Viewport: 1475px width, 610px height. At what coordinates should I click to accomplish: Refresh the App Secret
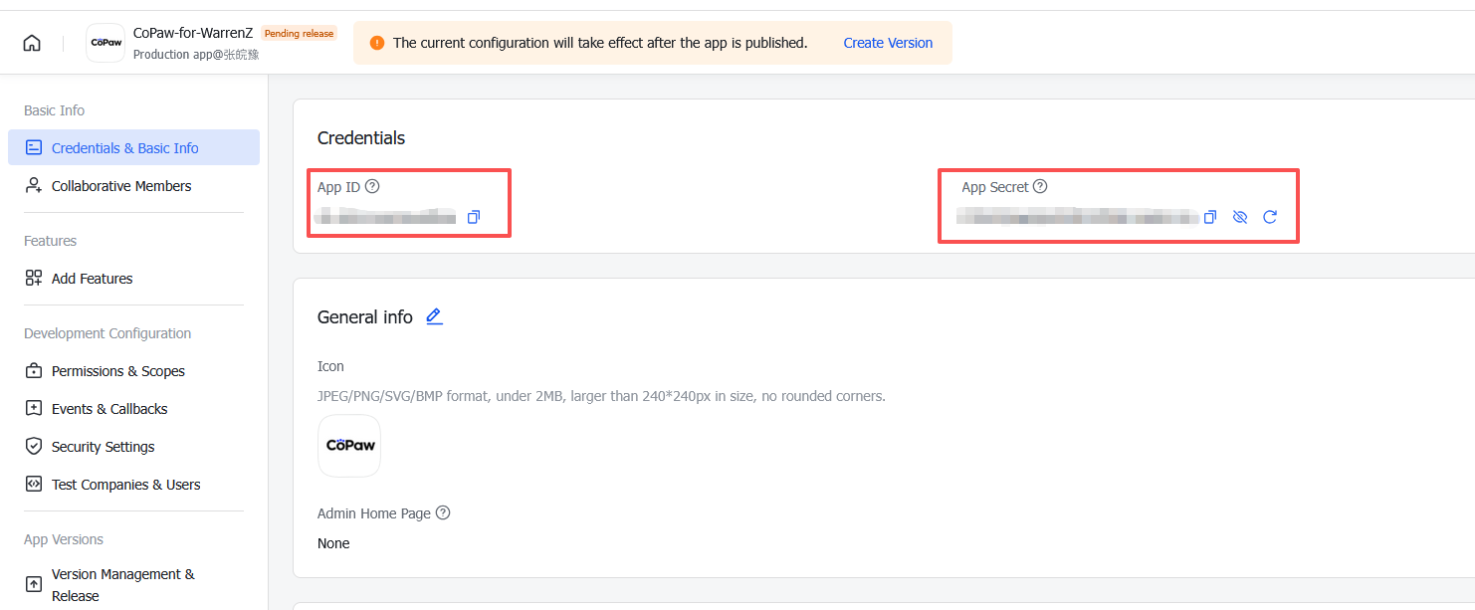(1270, 217)
